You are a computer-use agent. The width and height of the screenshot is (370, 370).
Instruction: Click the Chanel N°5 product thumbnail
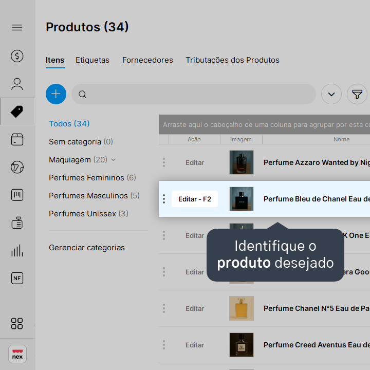(x=242, y=308)
